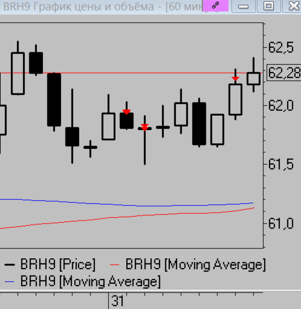Click the red triangle marker on the small black candle
301x309 pixels.
(x=127, y=112)
